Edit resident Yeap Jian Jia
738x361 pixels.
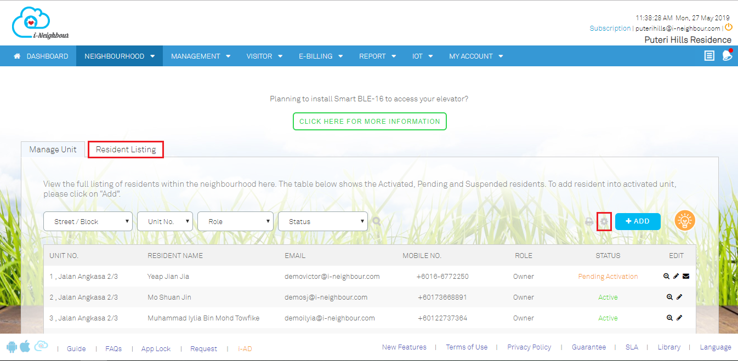676,277
